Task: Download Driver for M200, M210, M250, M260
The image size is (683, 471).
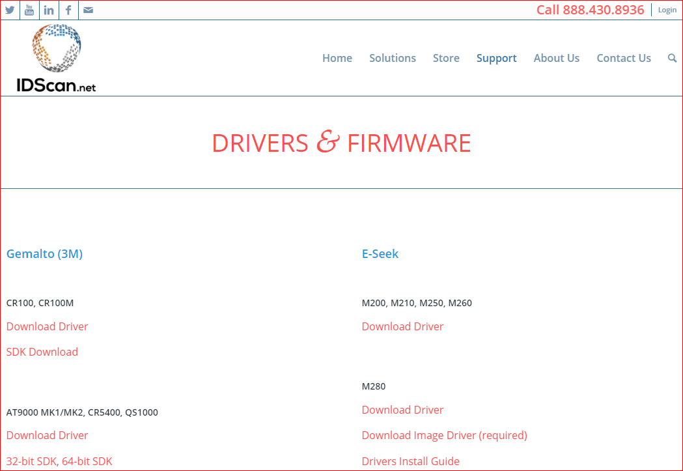Action: point(402,326)
